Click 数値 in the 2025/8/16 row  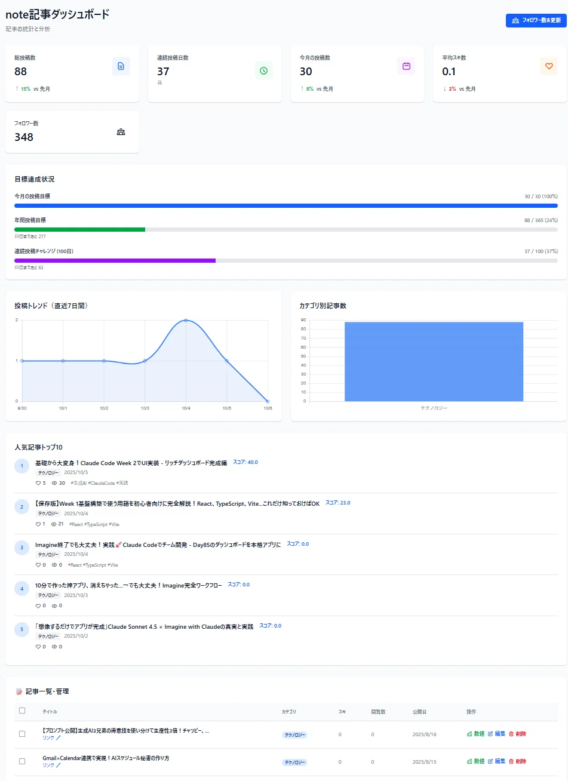click(x=475, y=734)
